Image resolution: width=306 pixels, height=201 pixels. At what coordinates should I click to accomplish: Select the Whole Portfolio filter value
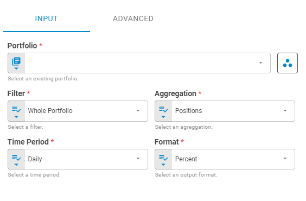point(50,111)
